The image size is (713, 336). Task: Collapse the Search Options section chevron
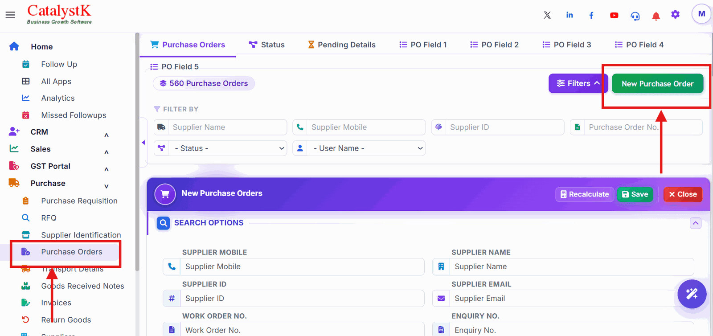(696, 223)
